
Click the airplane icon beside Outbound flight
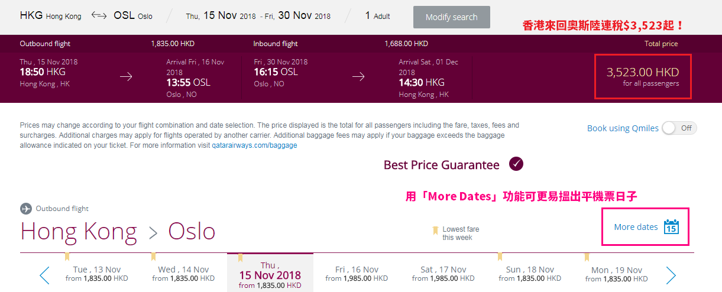(x=25, y=209)
